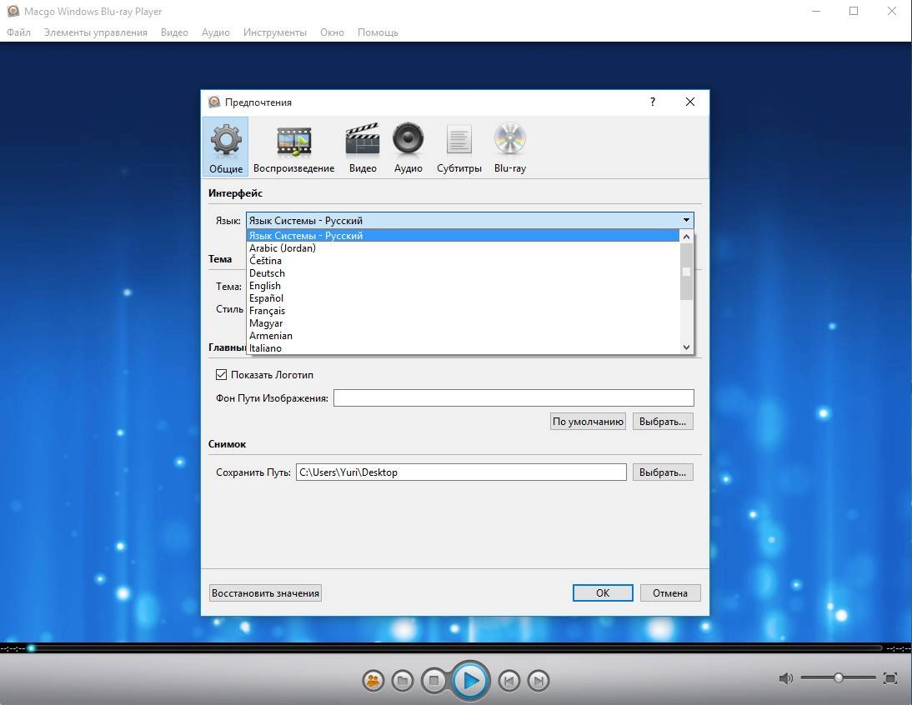Open the Blu-ray disc preferences tab

point(510,147)
